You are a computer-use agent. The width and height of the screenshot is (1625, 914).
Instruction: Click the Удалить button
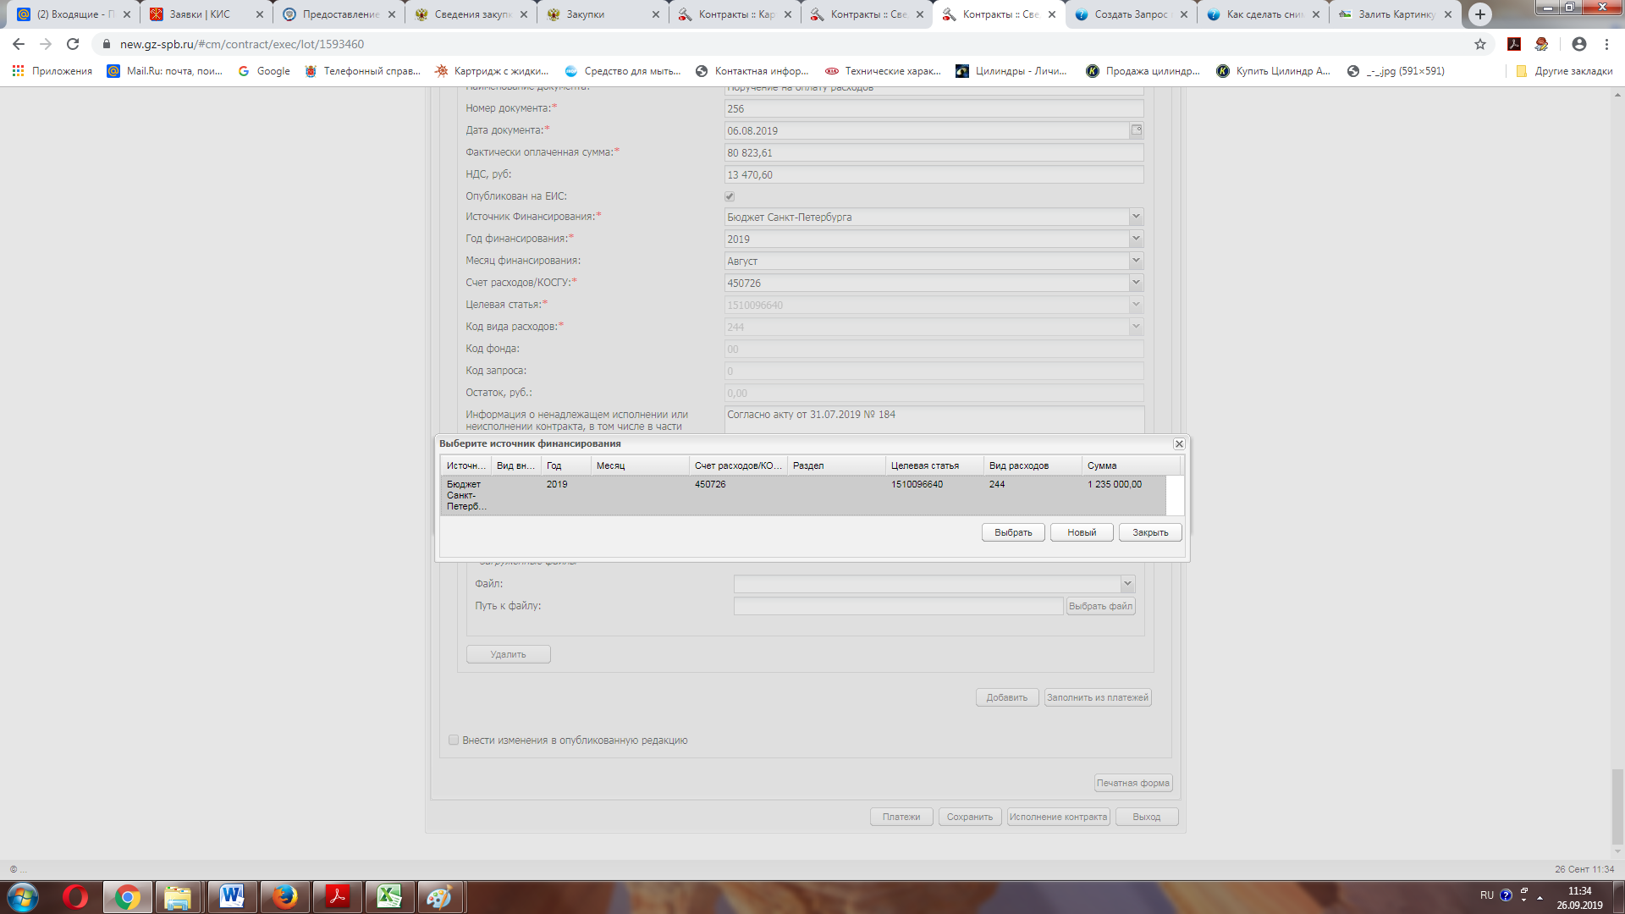509,654
